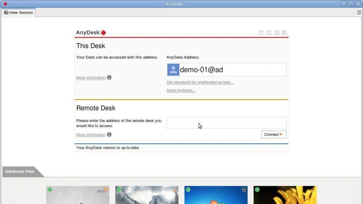Open More information link under This Desk
The width and height of the screenshot is (363, 204).
91,78
